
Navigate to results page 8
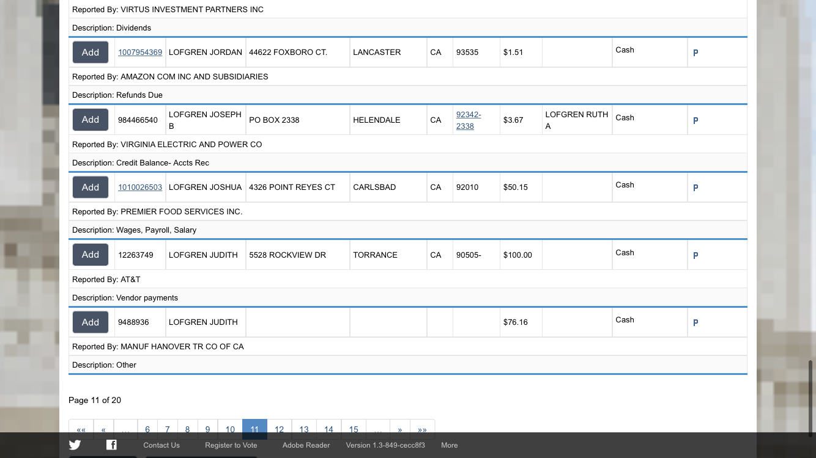[x=188, y=430]
